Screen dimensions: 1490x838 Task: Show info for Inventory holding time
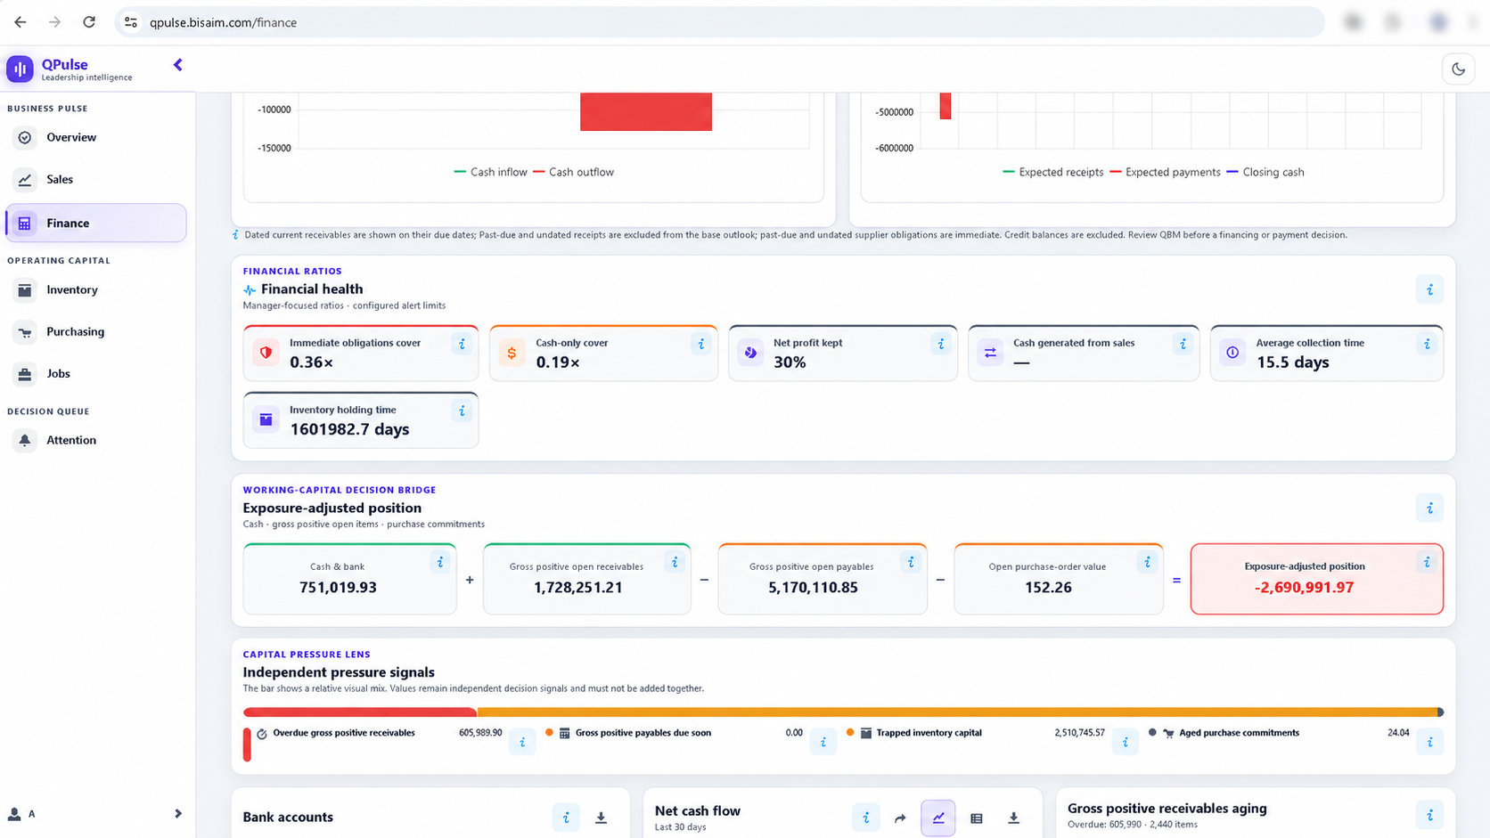pyautogui.click(x=462, y=411)
